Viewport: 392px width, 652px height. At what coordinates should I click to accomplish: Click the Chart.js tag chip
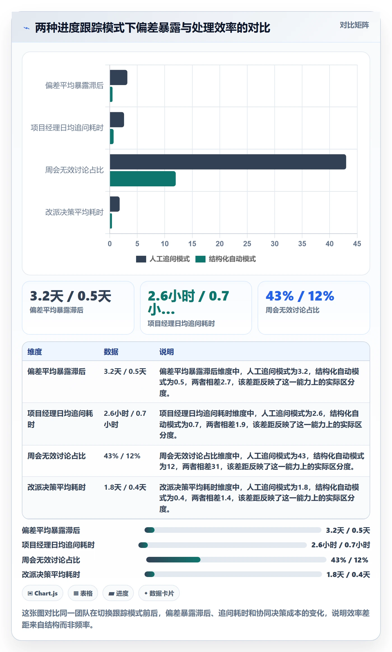[x=43, y=593]
